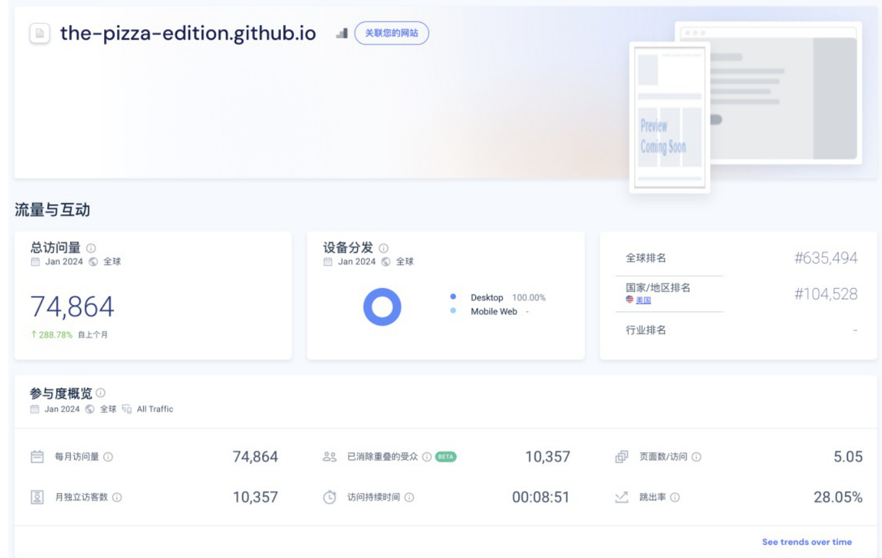
Task: Click info icon beside 跳出率
Action: point(675,498)
